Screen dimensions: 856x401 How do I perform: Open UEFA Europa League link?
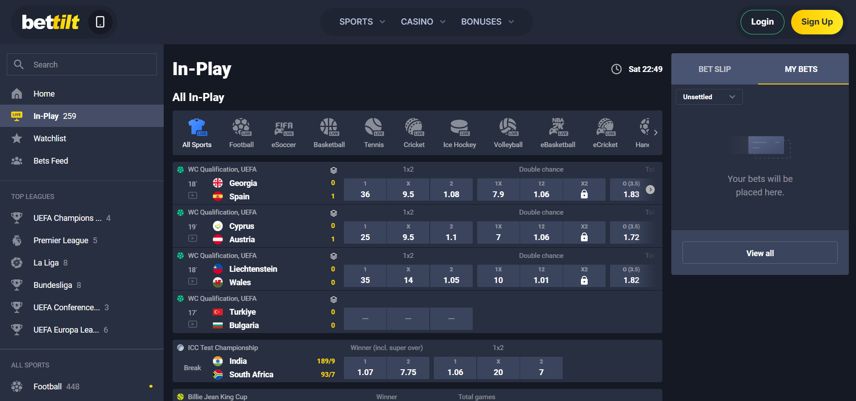pyautogui.click(x=82, y=330)
